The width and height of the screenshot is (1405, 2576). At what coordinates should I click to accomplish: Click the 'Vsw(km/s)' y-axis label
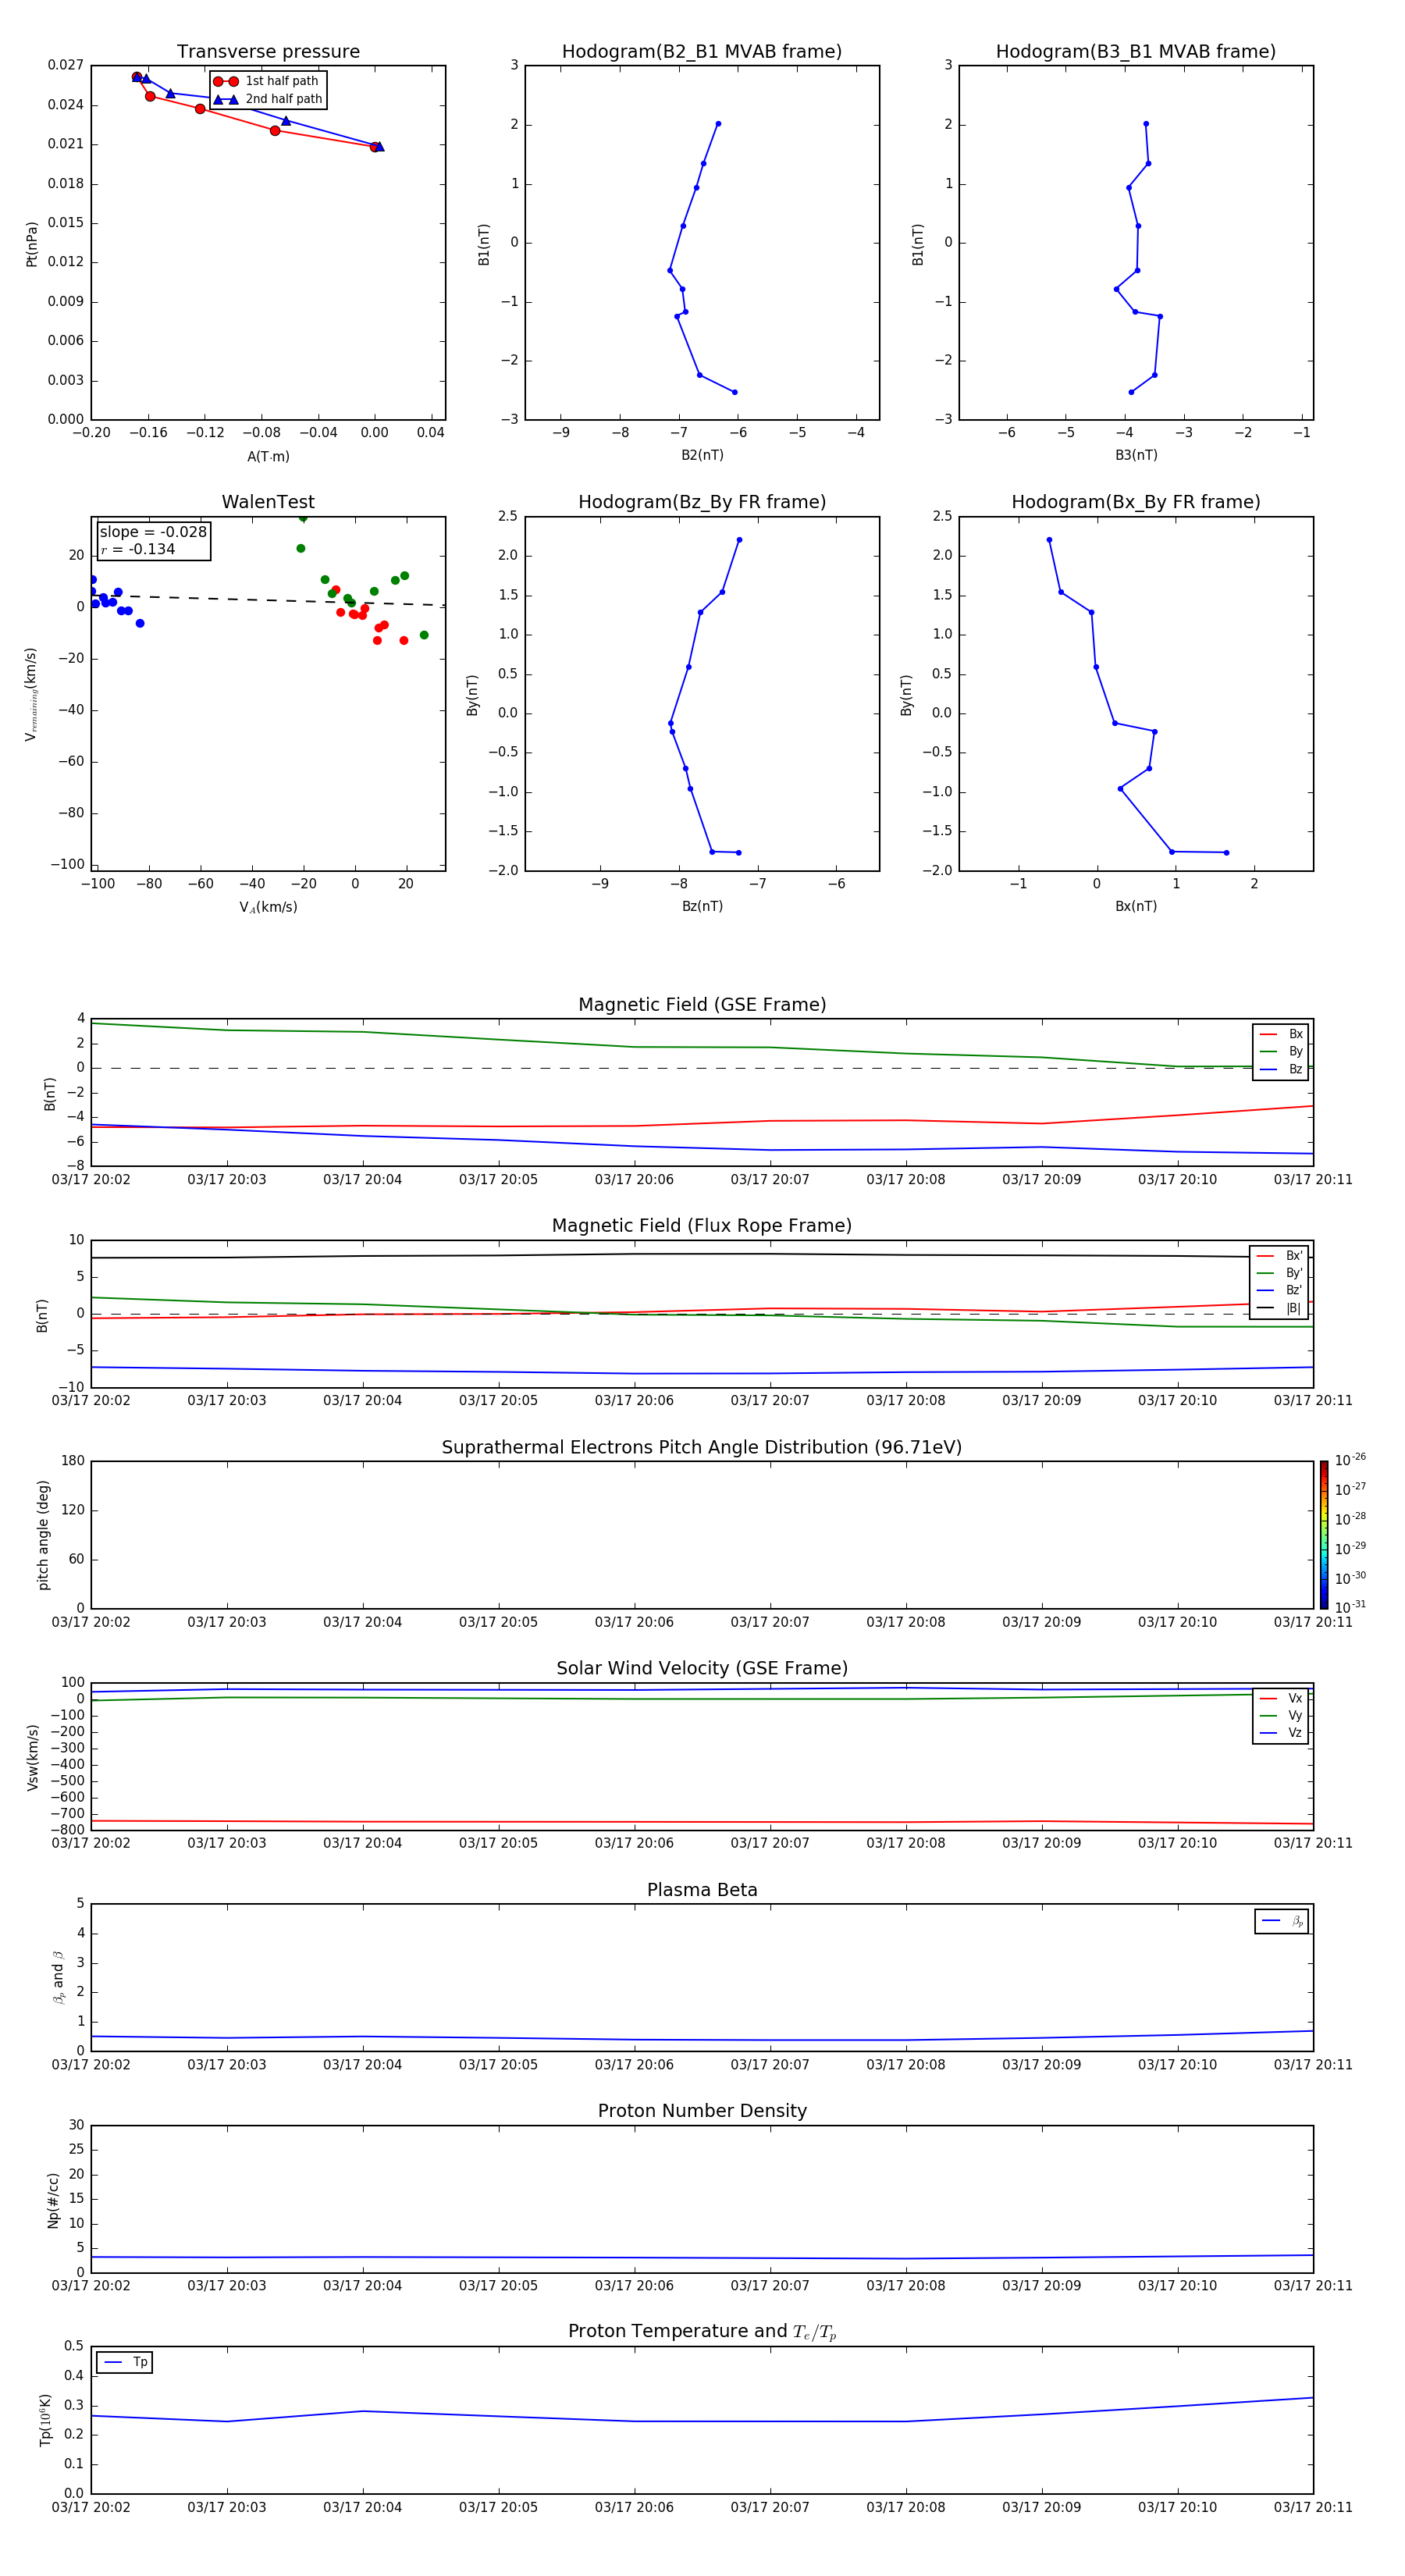(32, 1757)
